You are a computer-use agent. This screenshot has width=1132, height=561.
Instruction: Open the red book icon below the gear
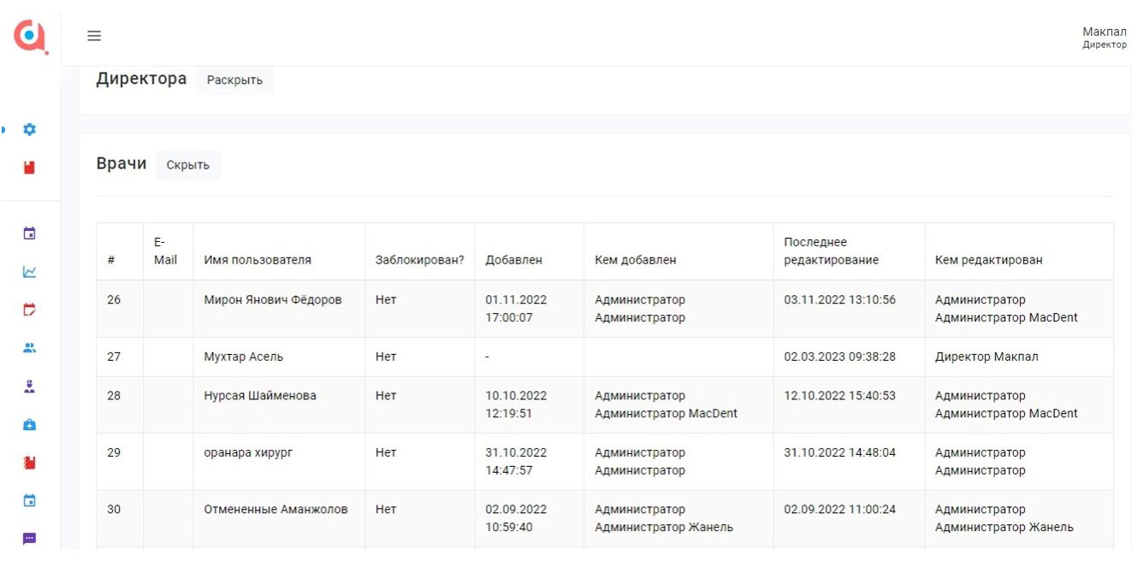click(x=29, y=168)
